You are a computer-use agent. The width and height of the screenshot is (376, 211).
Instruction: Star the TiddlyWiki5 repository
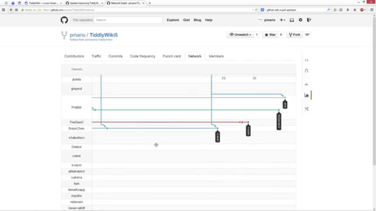pyautogui.click(x=270, y=35)
